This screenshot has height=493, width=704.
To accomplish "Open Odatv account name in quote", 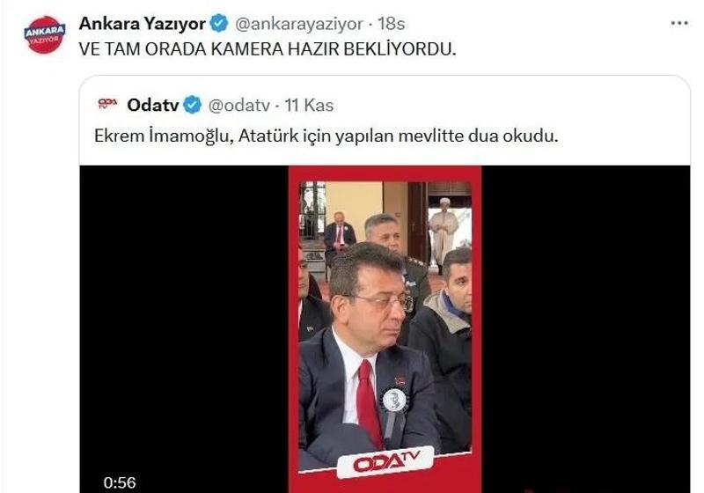I will point(152,105).
